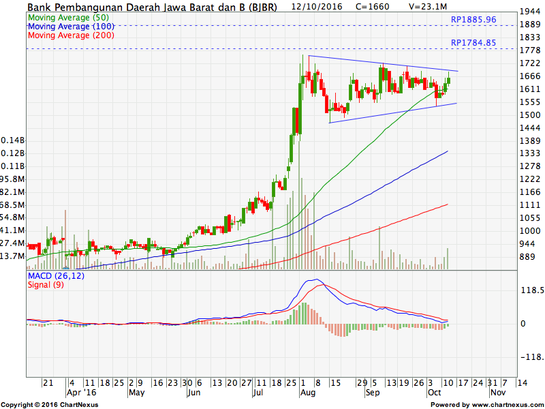The height and width of the screenshot is (409, 545).
Task: Click the 'Jun' month label
Action: point(194,393)
